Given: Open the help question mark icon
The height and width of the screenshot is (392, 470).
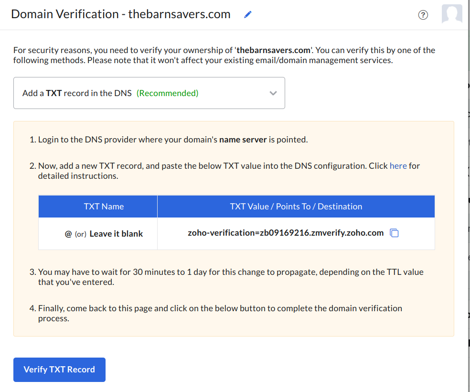Looking at the screenshot, I should tap(423, 15).
